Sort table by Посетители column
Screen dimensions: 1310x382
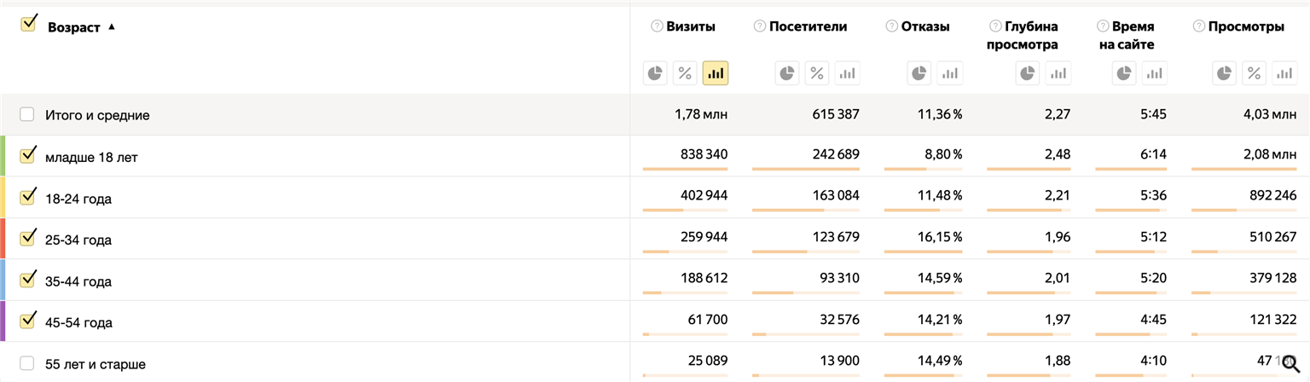808,26
